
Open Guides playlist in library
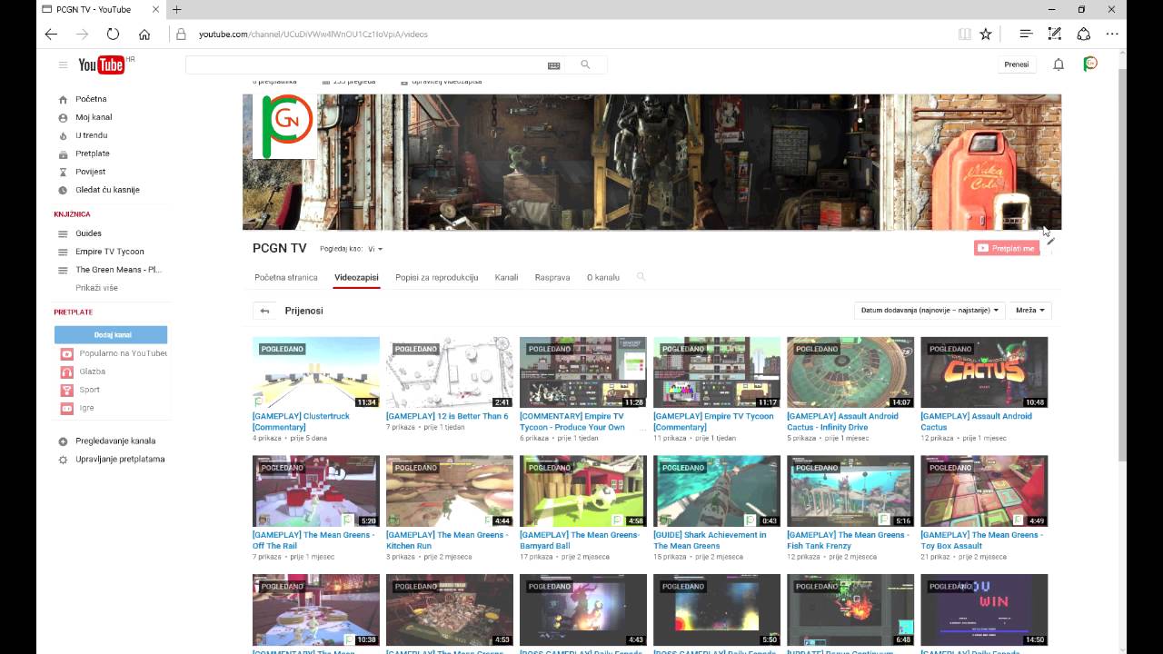pos(88,233)
